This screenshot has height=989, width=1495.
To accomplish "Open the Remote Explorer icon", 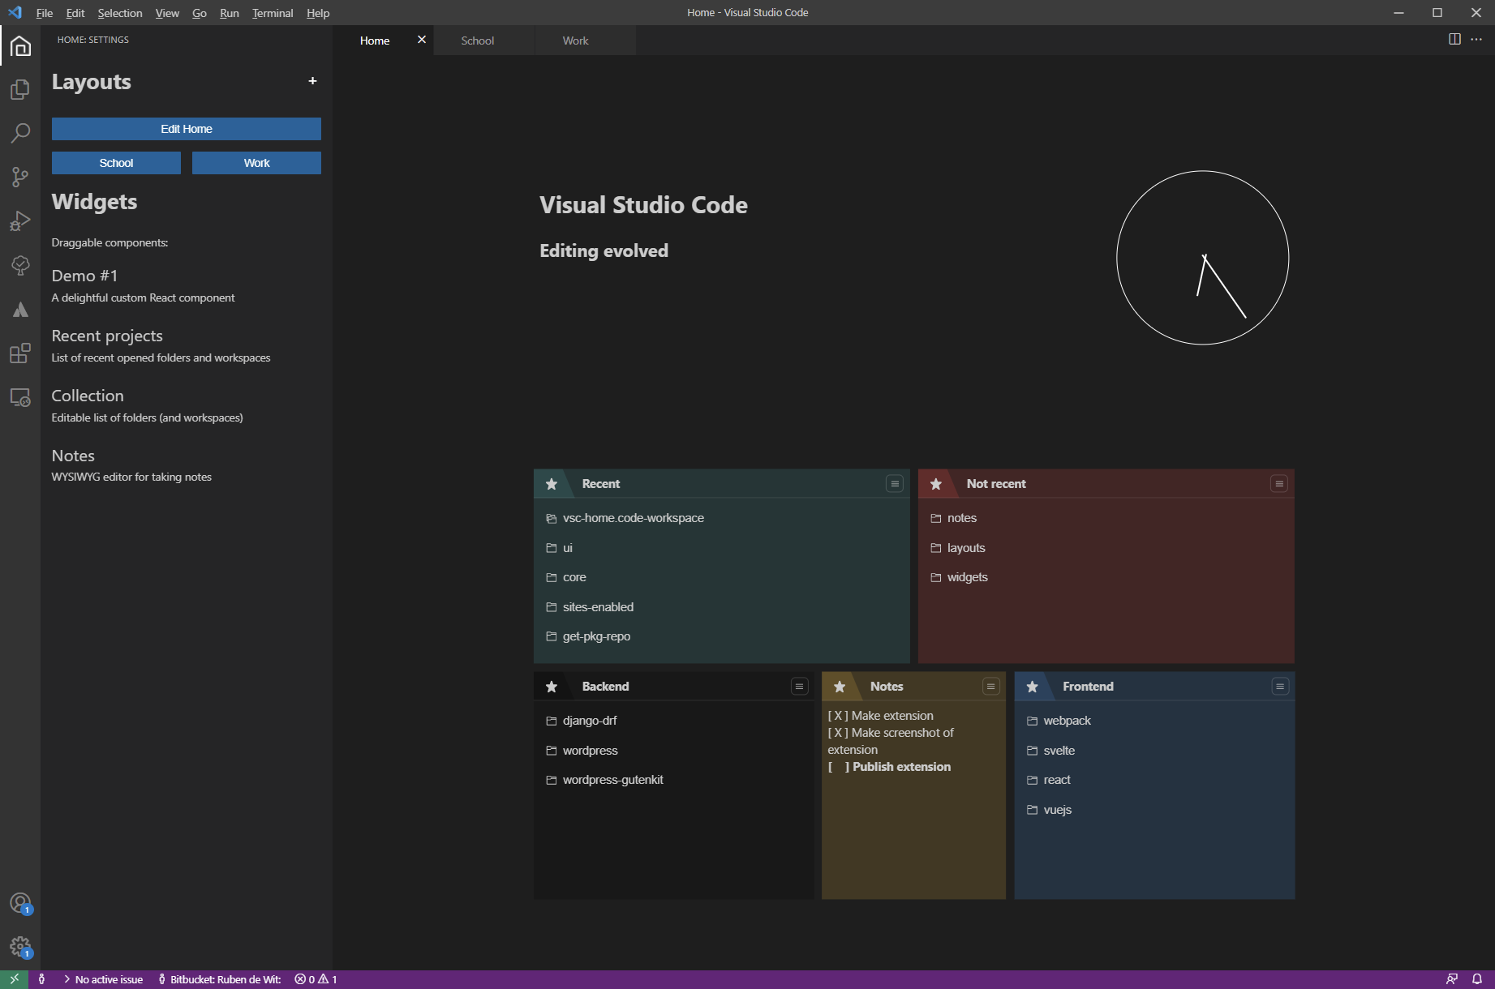I will [20, 398].
